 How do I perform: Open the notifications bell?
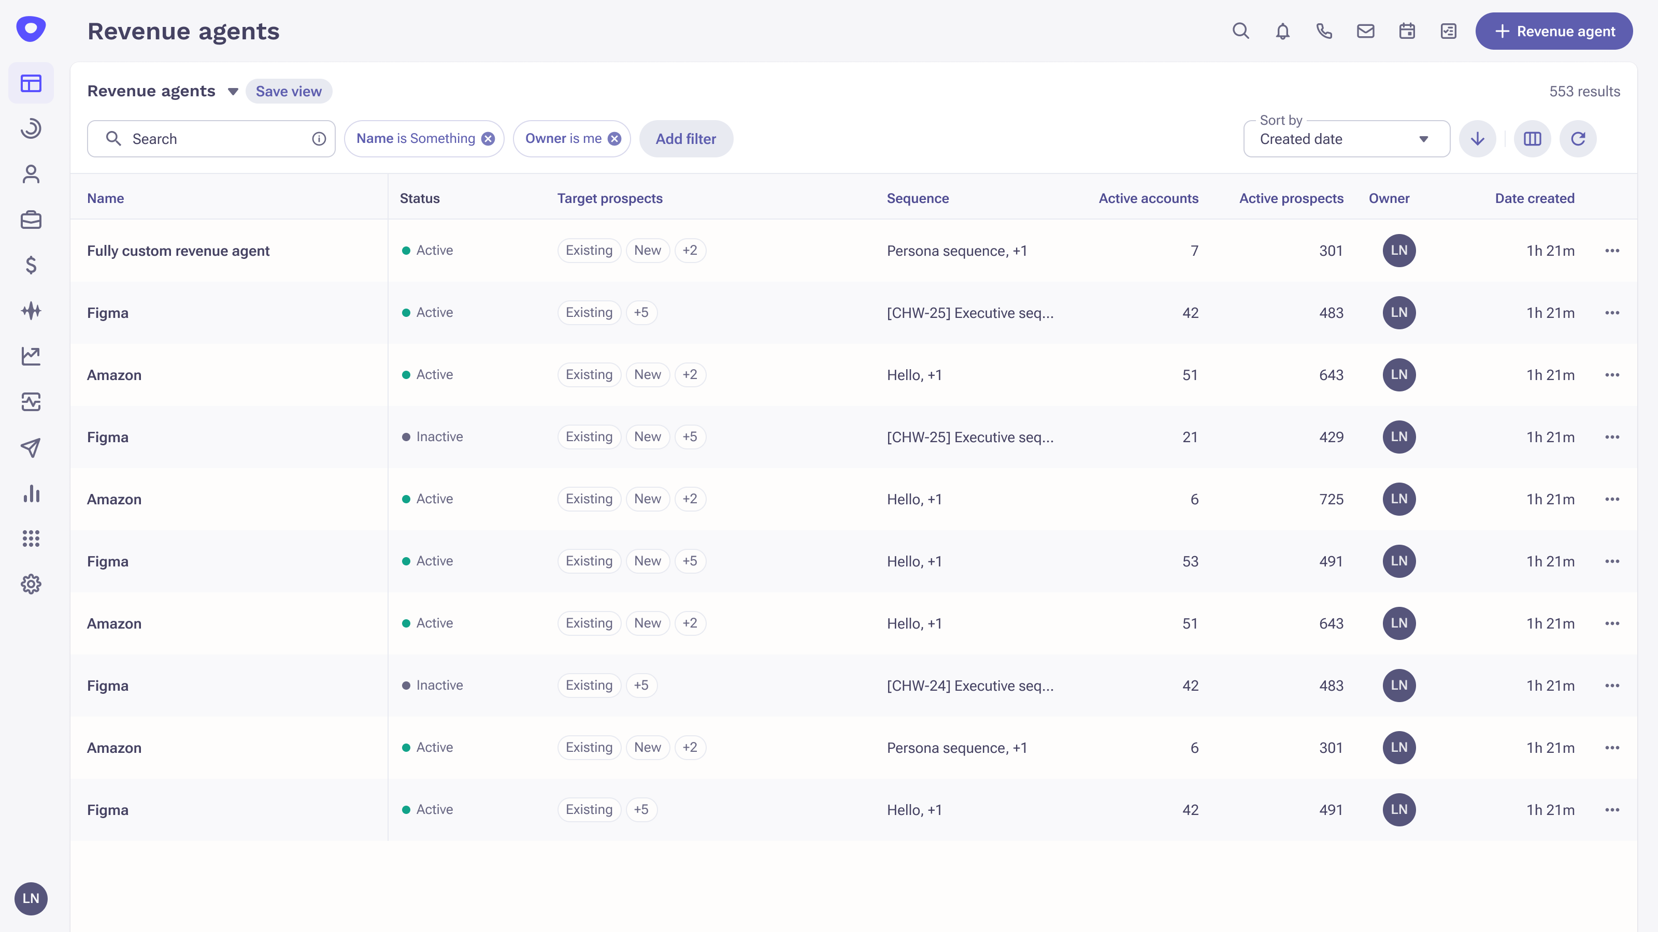(1282, 31)
